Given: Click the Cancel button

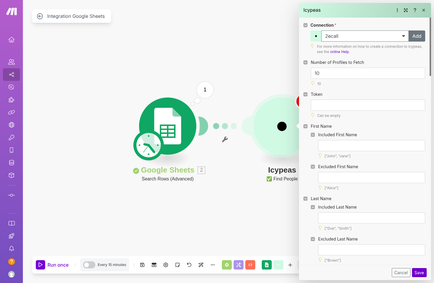Looking at the screenshot, I should (401, 273).
